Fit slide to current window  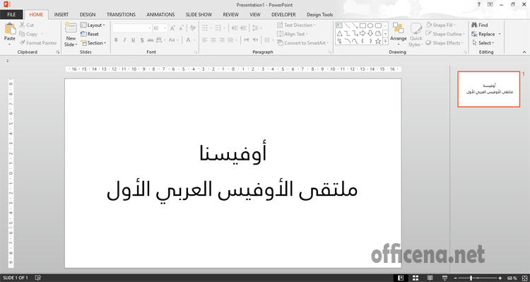(x=524, y=278)
